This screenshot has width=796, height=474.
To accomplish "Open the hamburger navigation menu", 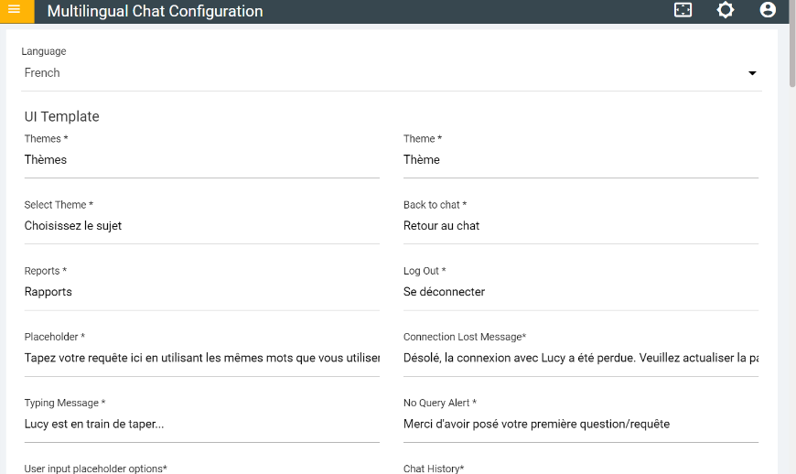I will click(15, 10).
